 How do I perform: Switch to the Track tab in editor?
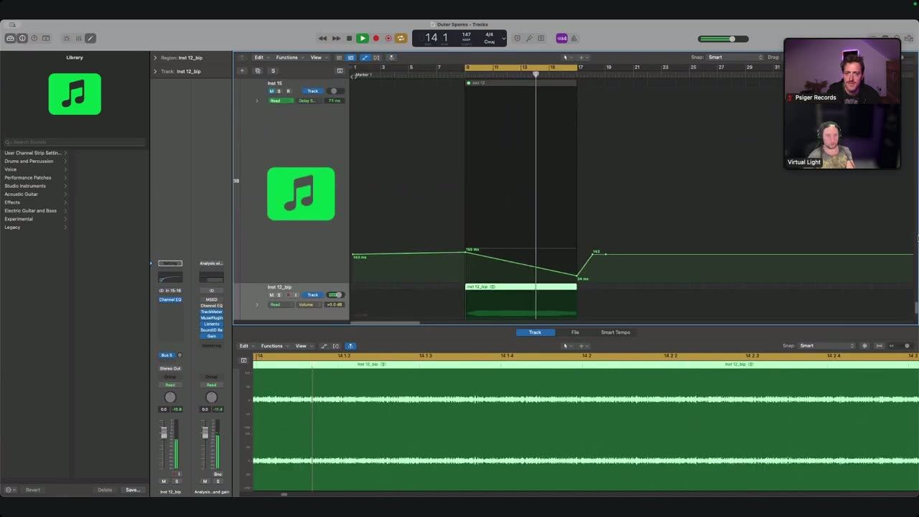pyautogui.click(x=535, y=332)
